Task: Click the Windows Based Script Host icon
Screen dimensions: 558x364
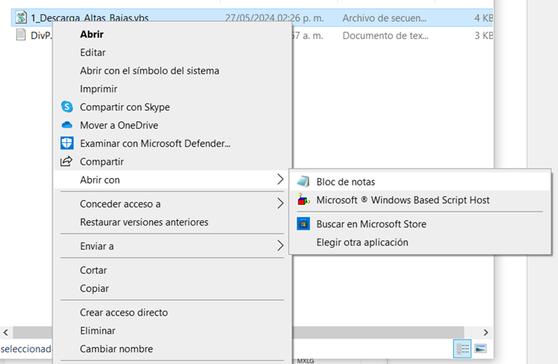Action: 303,200
